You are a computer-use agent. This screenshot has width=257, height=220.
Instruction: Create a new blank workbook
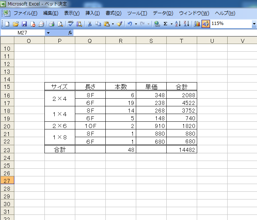(7, 24)
